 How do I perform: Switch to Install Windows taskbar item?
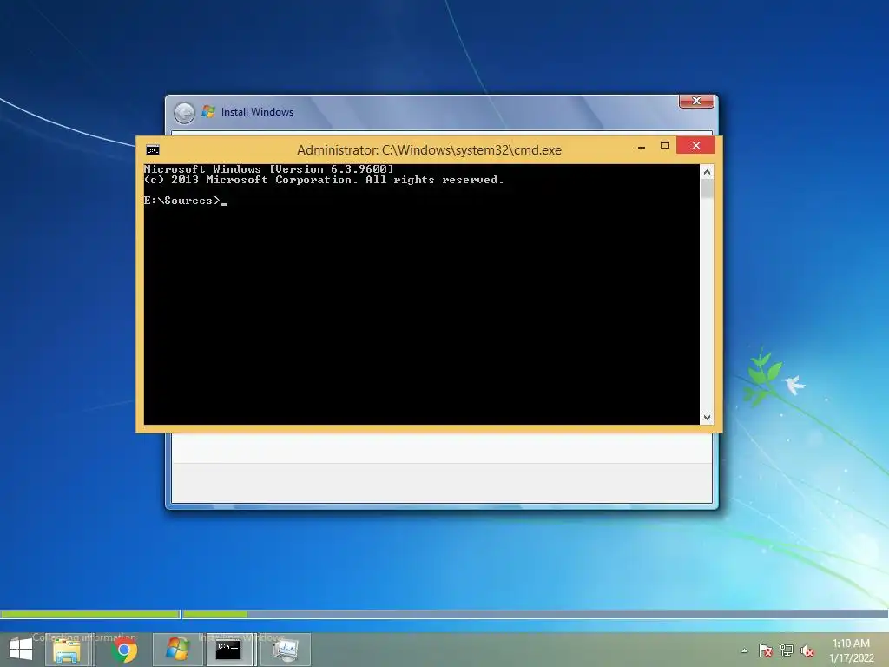pyautogui.click(x=177, y=650)
